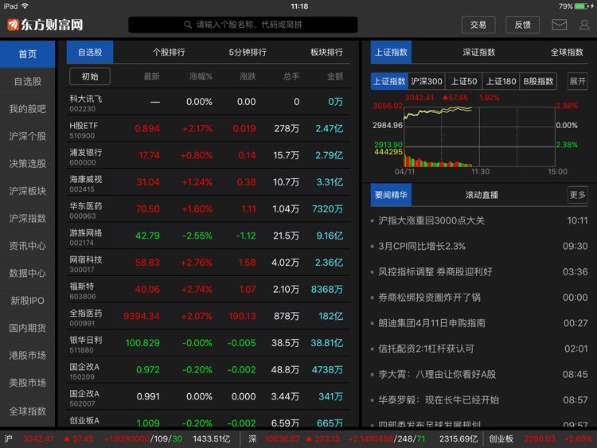
Task: Open the 国企改A 150209 row
Action: (x=209, y=370)
